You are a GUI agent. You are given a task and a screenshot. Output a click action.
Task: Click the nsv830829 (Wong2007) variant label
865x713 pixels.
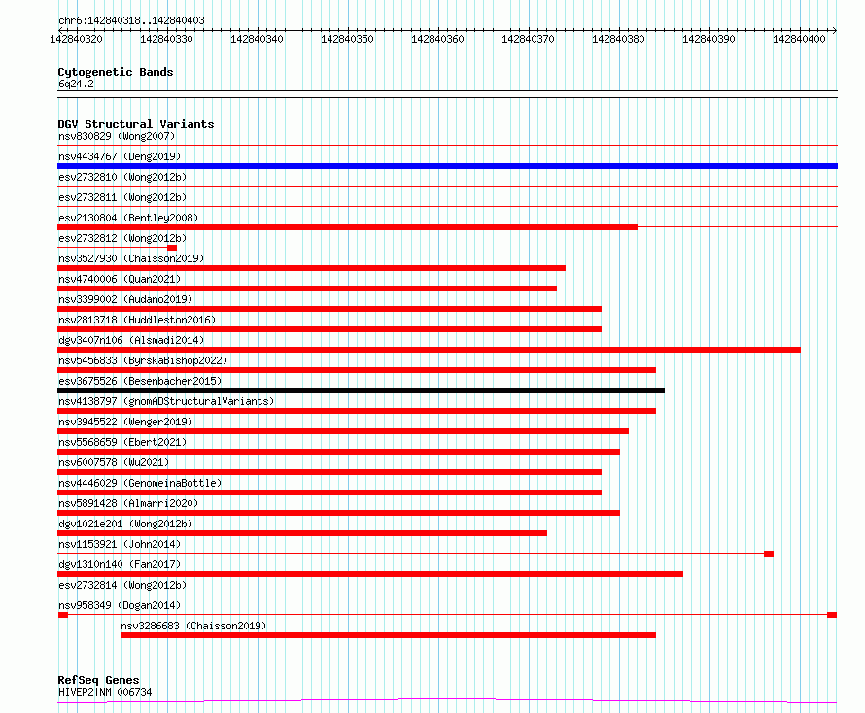coord(117,136)
